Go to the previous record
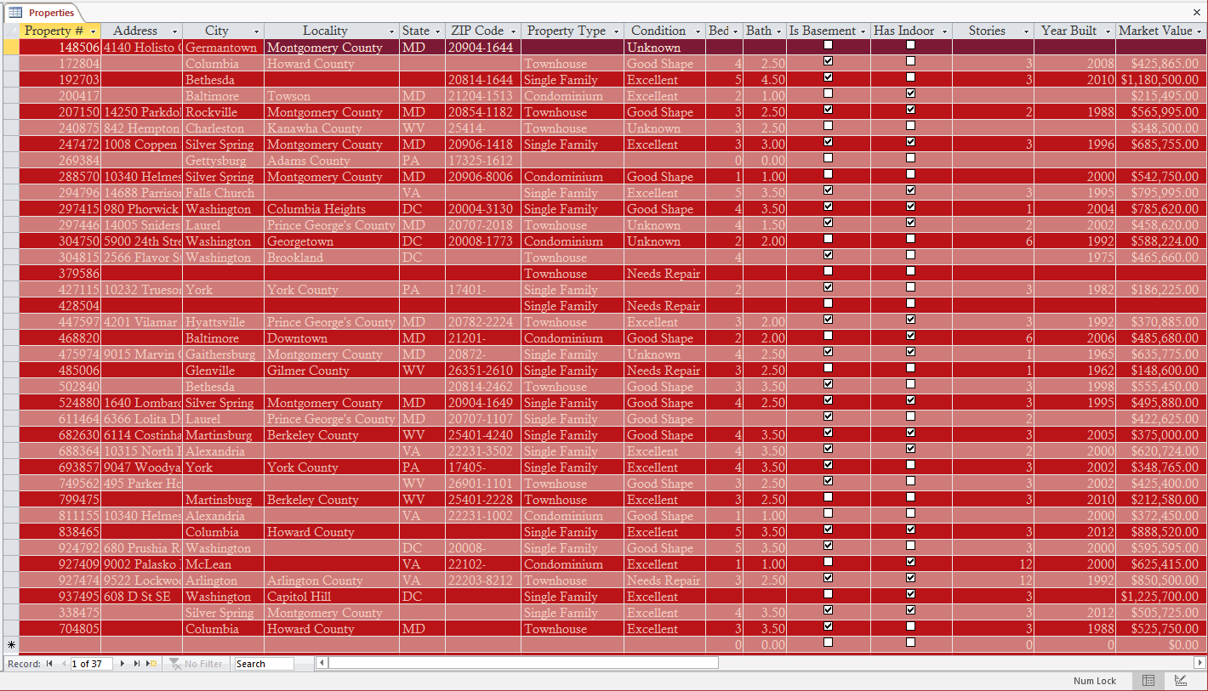The height and width of the screenshot is (691, 1208). point(64,664)
